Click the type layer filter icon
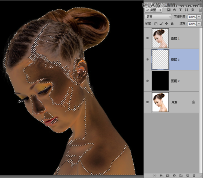 point(180,10)
